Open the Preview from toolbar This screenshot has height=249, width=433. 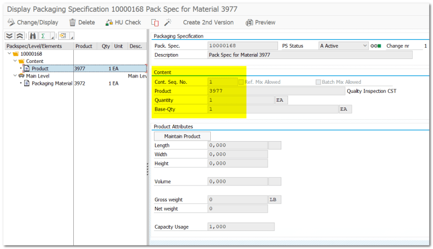[260, 22]
